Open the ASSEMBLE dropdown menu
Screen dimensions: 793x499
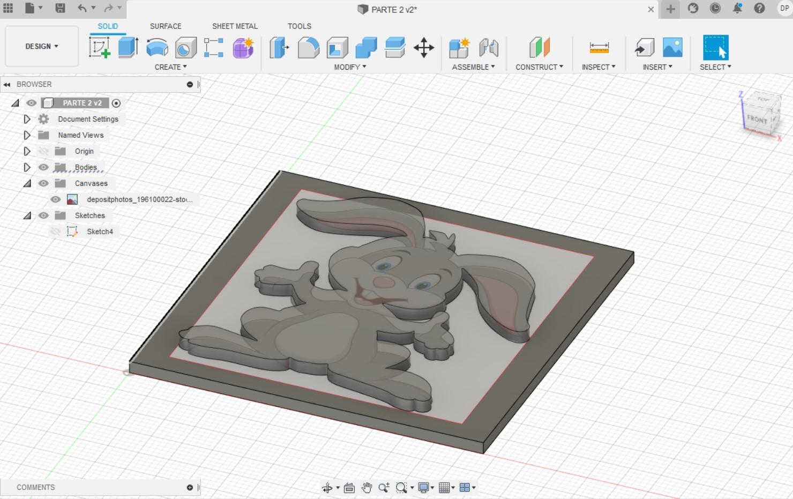click(473, 67)
